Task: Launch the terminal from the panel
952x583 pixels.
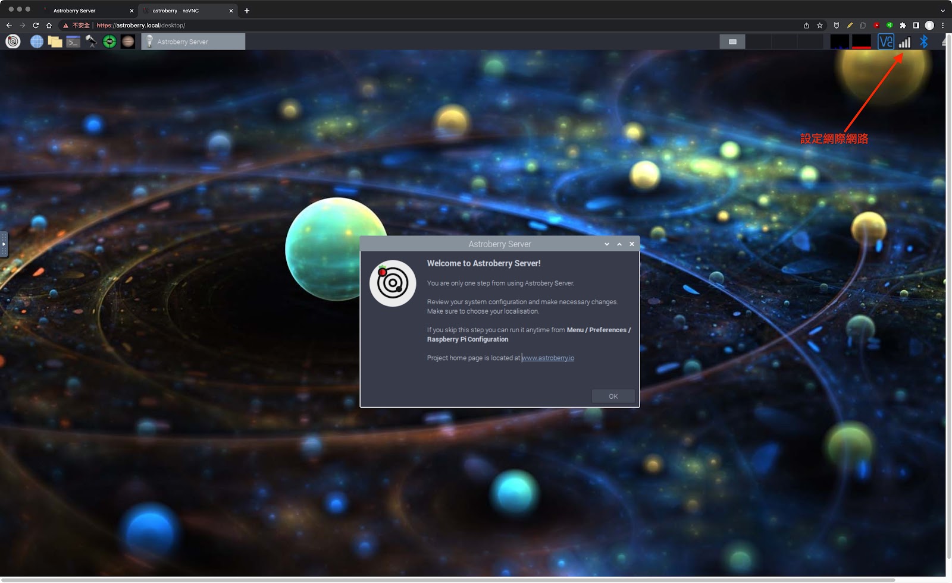Action: [x=73, y=42]
